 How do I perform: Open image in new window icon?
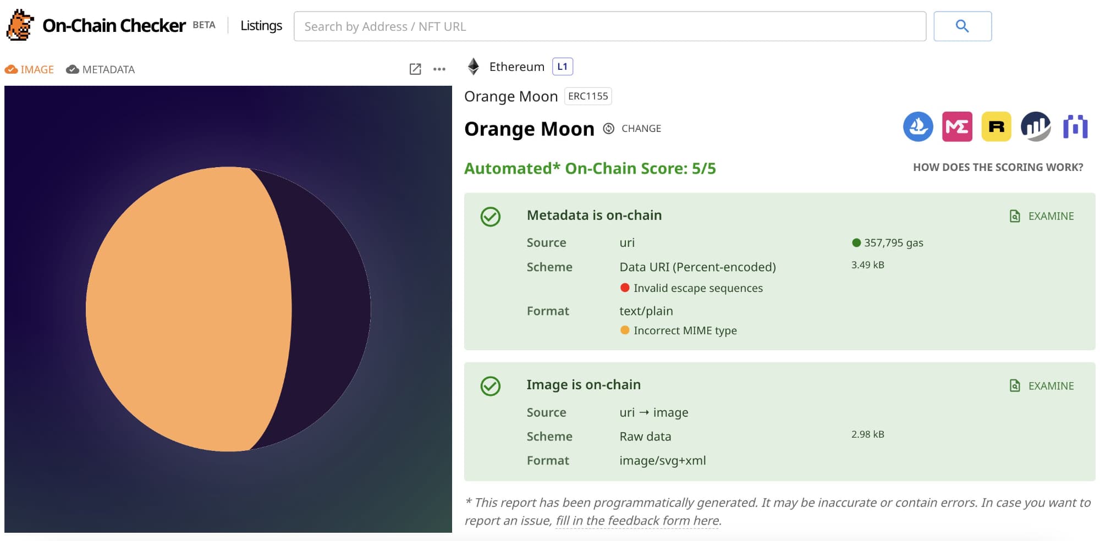tap(415, 69)
